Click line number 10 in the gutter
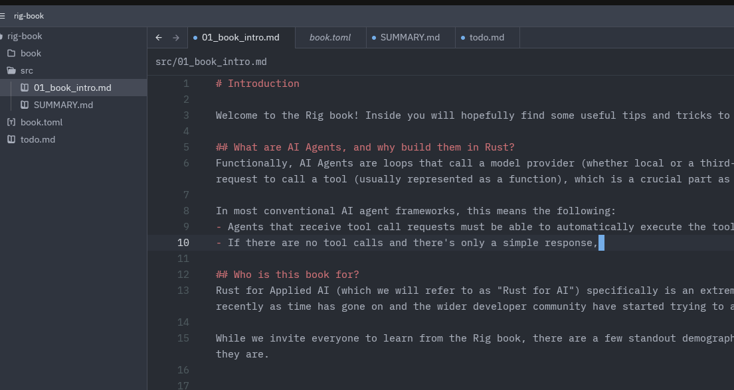The width and height of the screenshot is (734, 390). [184, 242]
